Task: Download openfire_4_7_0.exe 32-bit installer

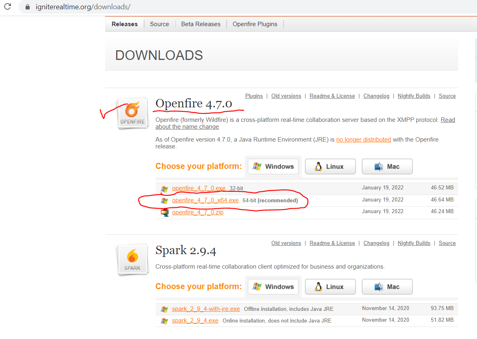Action: click(x=199, y=188)
